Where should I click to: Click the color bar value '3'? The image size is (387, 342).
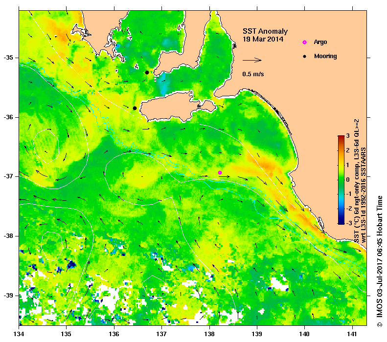pyautogui.click(x=348, y=136)
